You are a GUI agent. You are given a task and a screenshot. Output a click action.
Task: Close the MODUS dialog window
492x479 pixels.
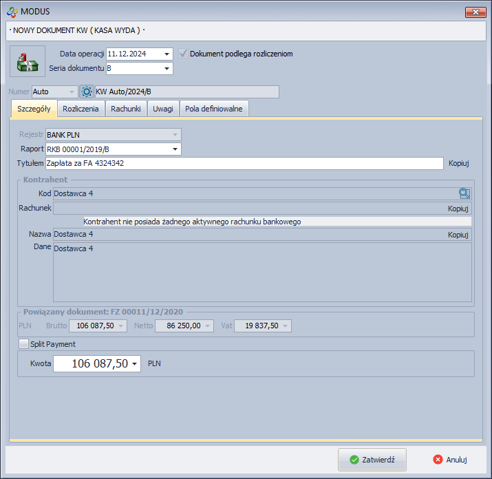(x=475, y=12)
